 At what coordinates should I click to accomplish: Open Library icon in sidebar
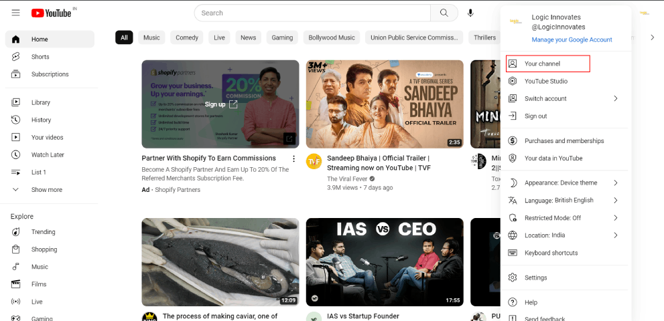(15, 102)
